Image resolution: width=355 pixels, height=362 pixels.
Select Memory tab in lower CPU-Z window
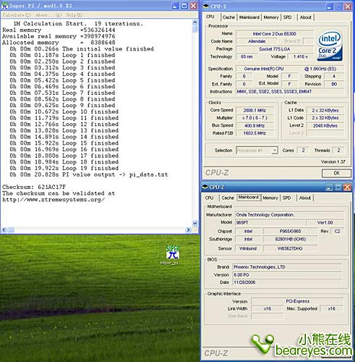click(270, 198)
